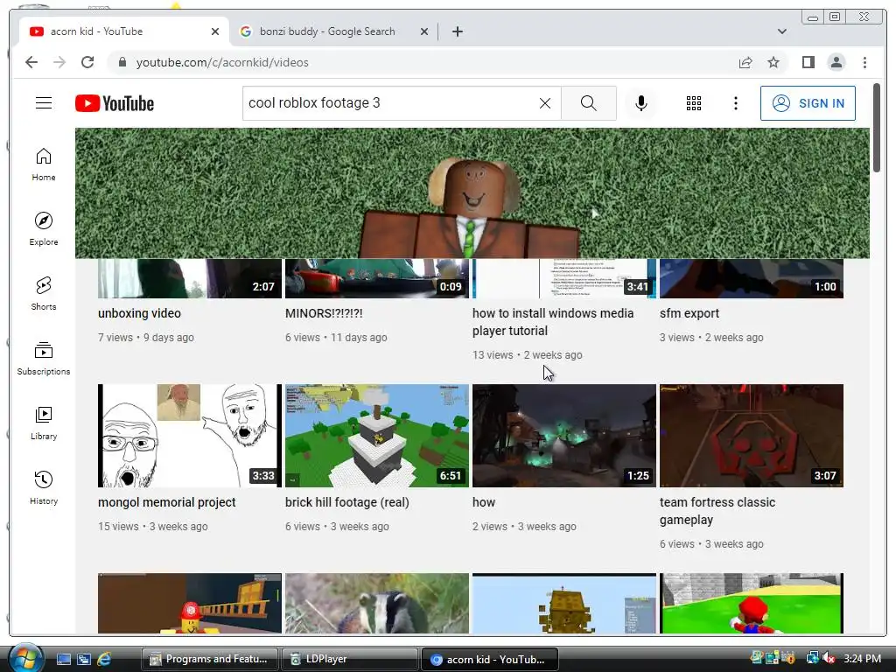This screenshot has height=672, width=896.
Task: Click the 3:41 windows media tutorial thumbnail
Action: [x=564, y=278]
